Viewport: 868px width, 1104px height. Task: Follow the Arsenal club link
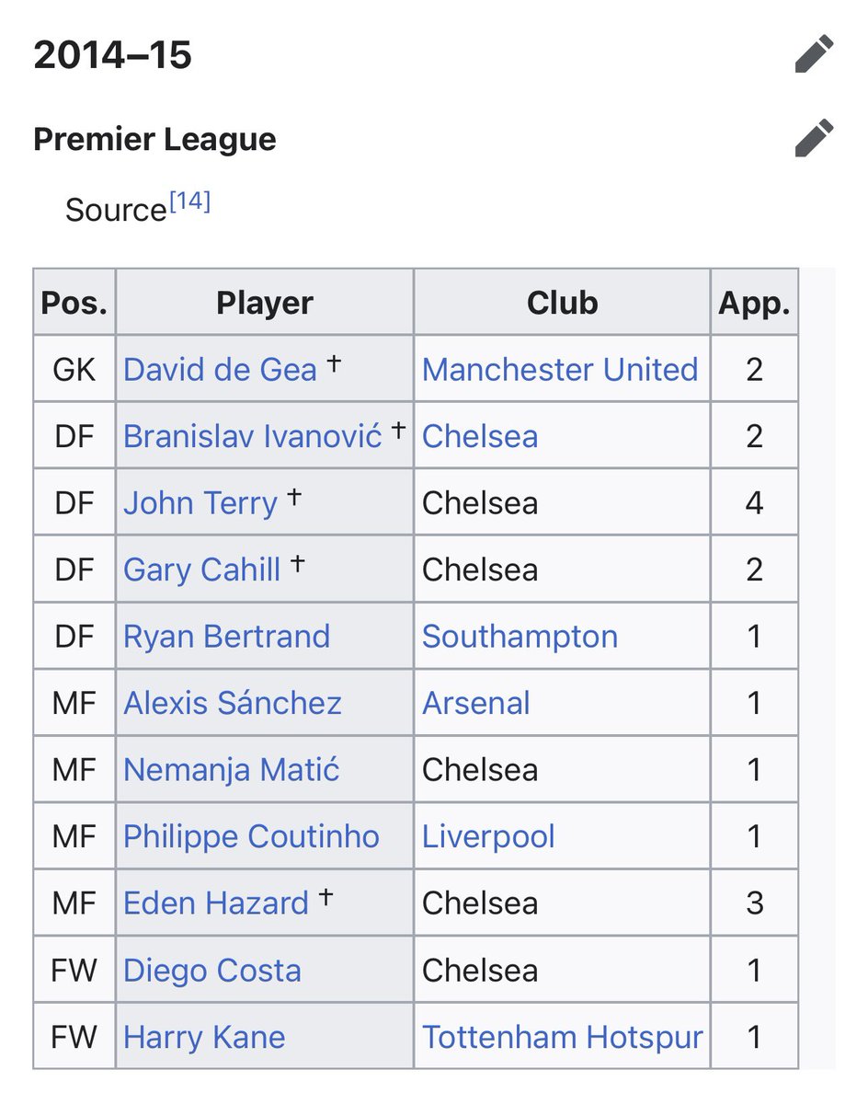point(475,704)
